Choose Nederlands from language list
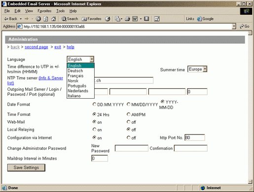 coord(80,91)
